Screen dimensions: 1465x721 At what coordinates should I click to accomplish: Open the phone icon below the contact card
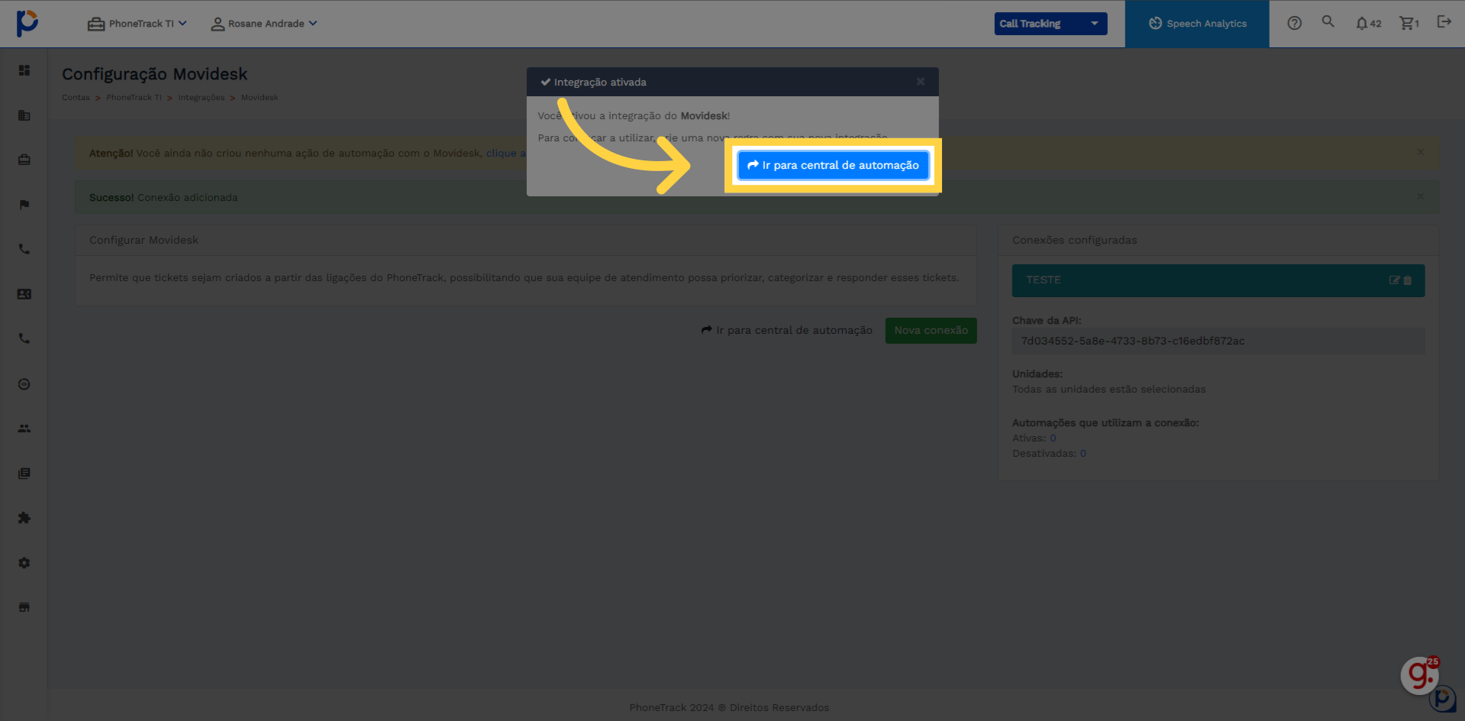pyautogui.click(x=24, y=338)
